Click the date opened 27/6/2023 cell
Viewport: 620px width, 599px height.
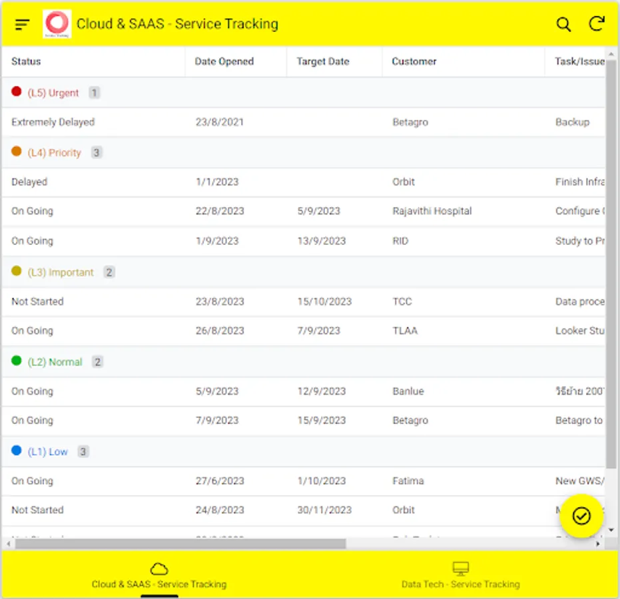[x=220, y=481]
